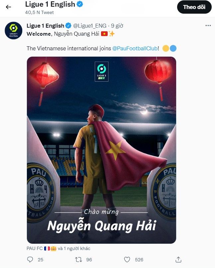Screen dimensions: 215x268
Task: Click the 25 replies count
Action: click(41, 260)
